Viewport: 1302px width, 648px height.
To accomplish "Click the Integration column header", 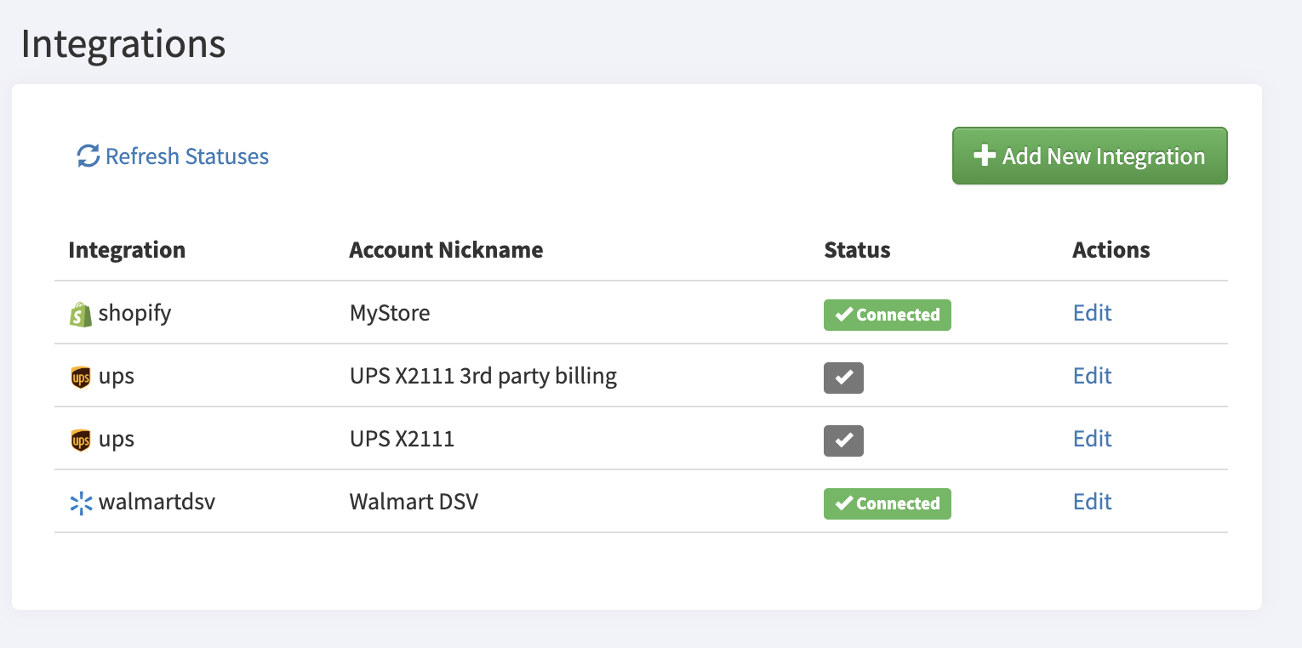I will [127, 250].
